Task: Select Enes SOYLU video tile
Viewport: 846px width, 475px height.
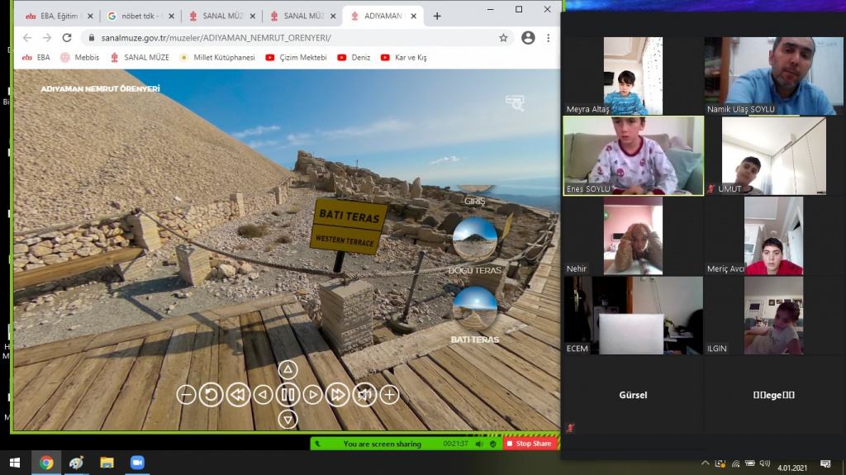Action: pos(633,155)
